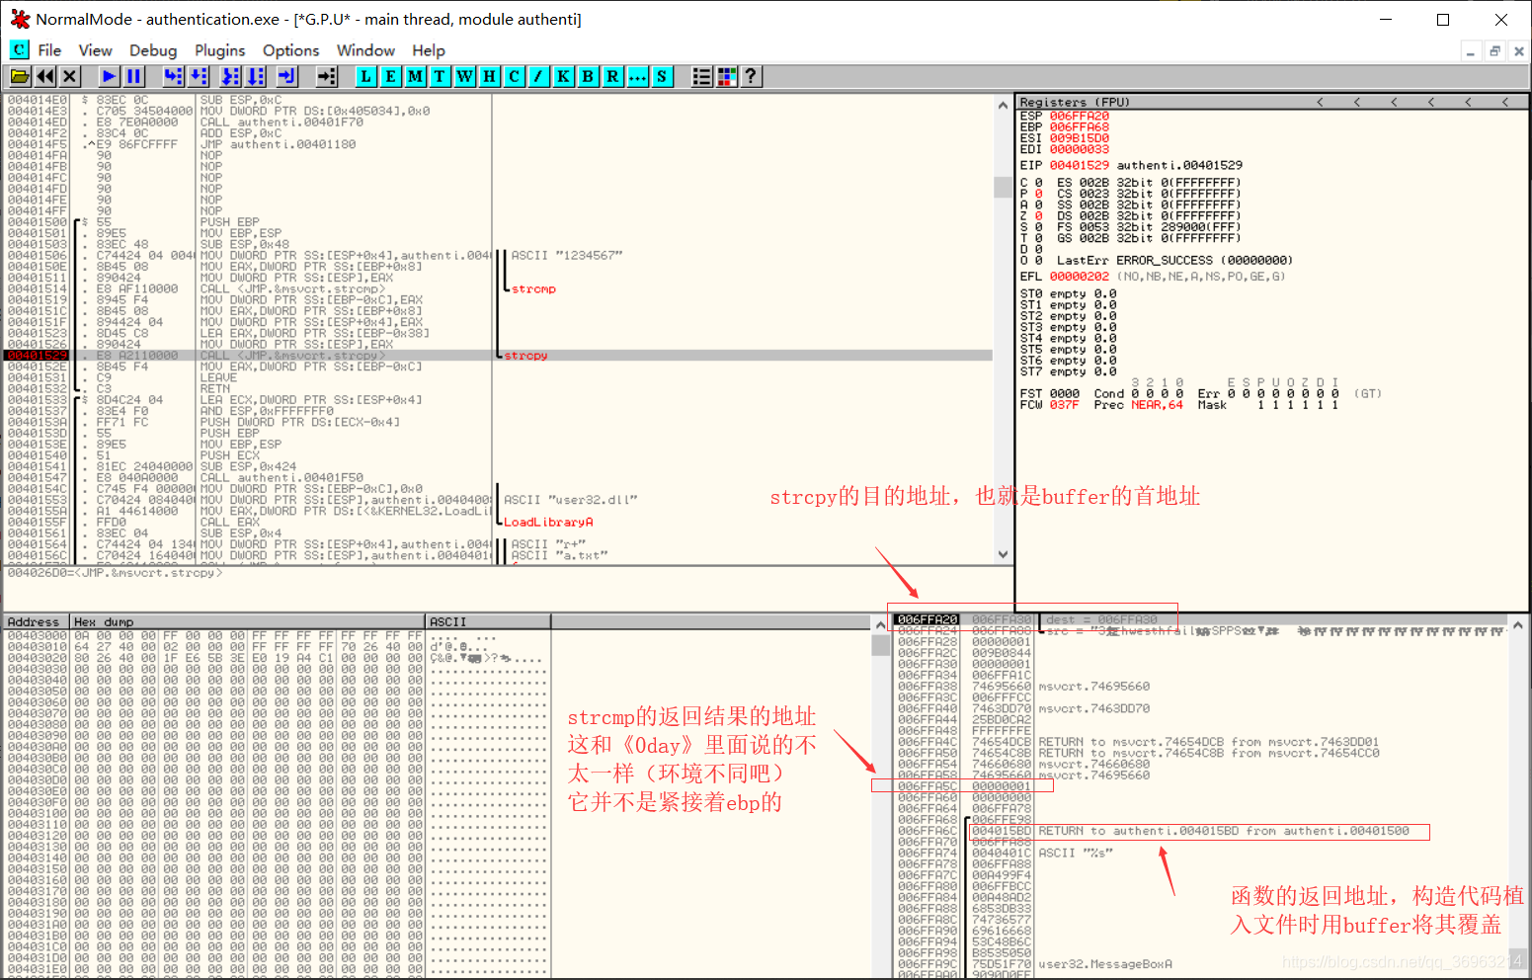
Task: Open the File menu
Action: [x=49, y=50]
